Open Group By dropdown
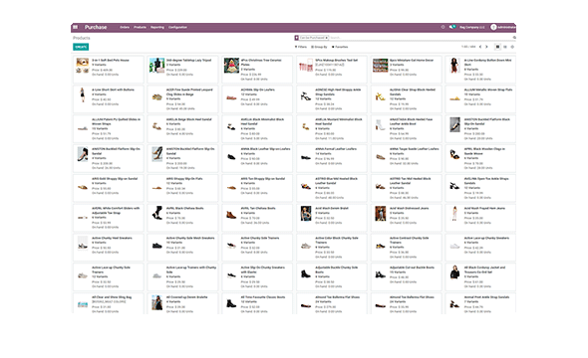This screenshot has width=588, height=358. click(x=319, y=47)
